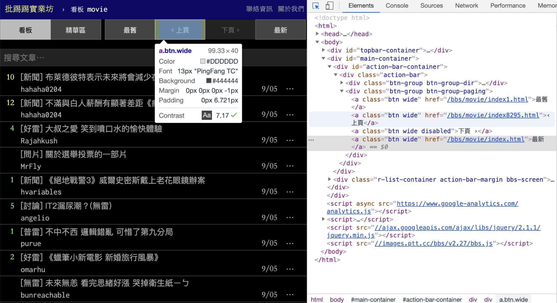Select the 下頁 disabled anchor DOM line
Screen dimensions: 557x303
[x=422, y=131]
